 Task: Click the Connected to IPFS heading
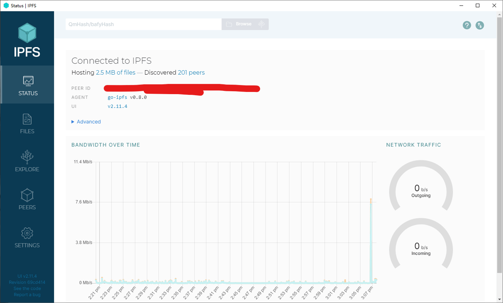click(112, 61)
